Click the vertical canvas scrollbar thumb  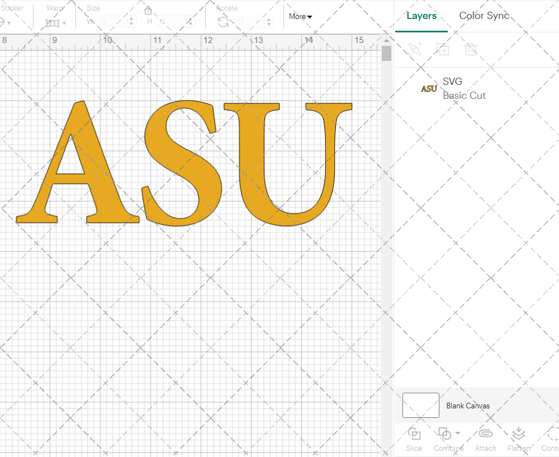[x=386, y=54]
